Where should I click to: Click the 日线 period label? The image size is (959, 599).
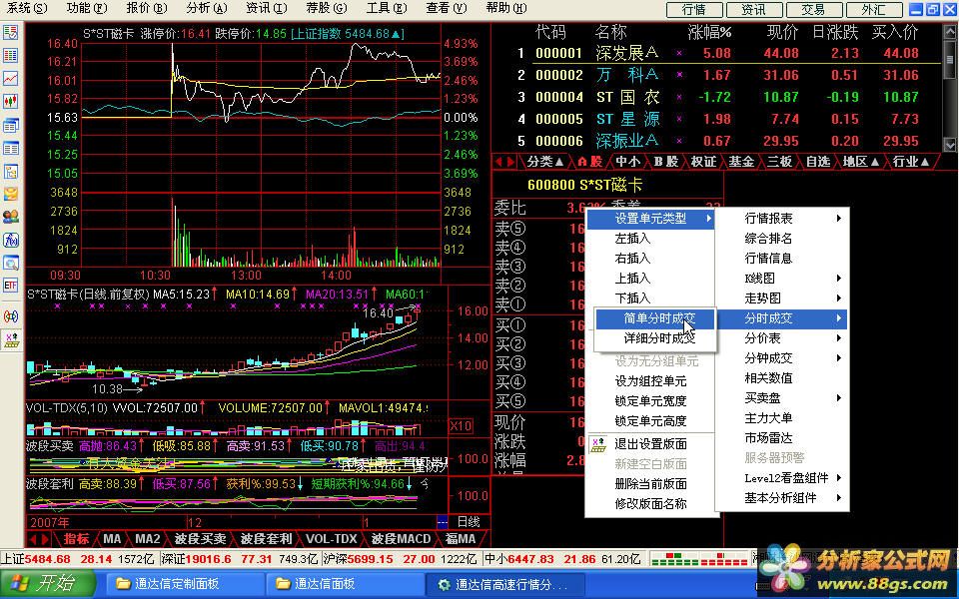tap(469, 522)
